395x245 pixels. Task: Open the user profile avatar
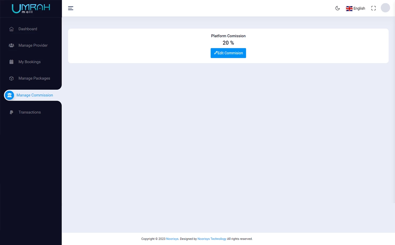(x=385, y=8)
